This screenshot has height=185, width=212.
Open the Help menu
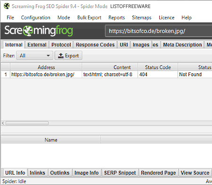pyautogui.click(x=187, y=18)
